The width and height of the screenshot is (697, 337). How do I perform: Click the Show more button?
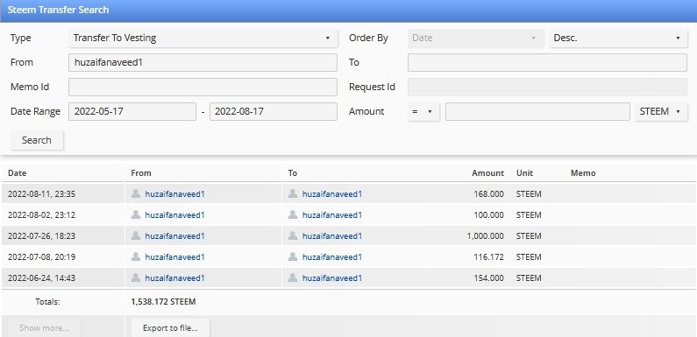(44, 328)
